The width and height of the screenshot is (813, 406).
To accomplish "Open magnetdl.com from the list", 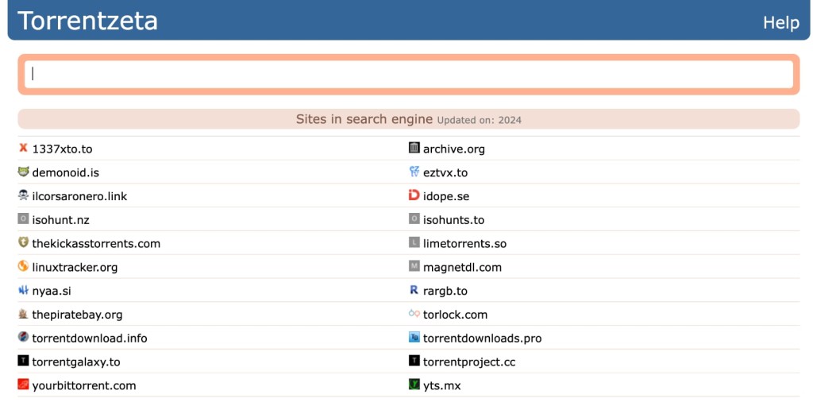I will pyautogui.click(x=463, y=268).
